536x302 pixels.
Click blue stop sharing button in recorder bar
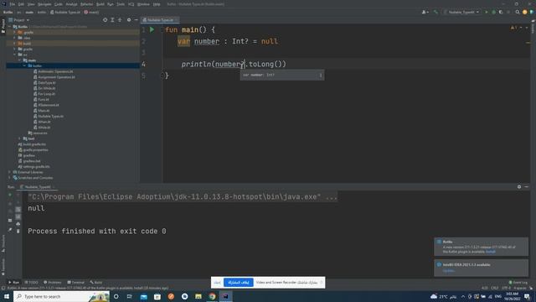point(239,283)
